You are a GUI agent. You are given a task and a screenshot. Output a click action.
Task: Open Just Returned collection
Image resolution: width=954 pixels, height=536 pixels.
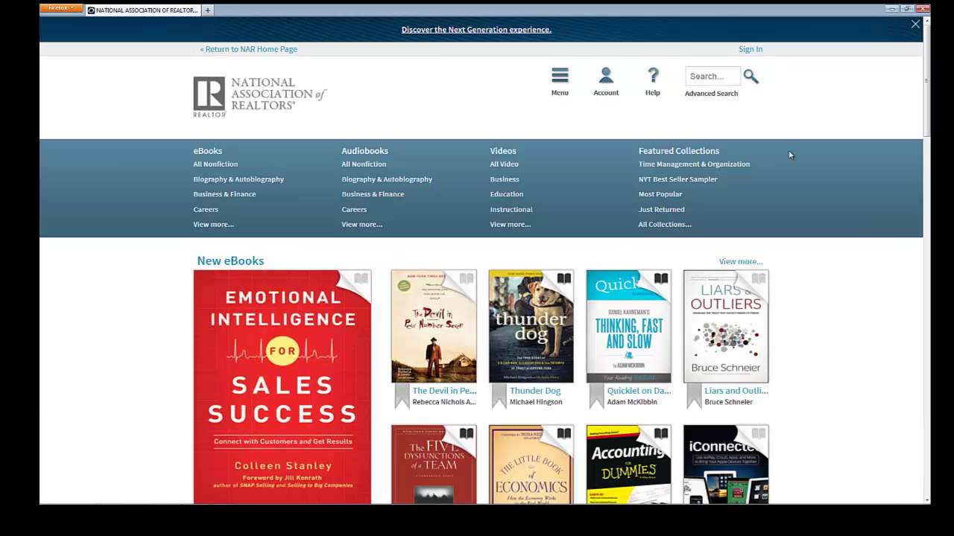(661, 210)
